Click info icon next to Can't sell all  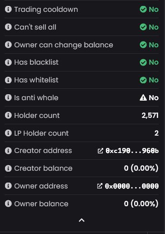point(8,27)
